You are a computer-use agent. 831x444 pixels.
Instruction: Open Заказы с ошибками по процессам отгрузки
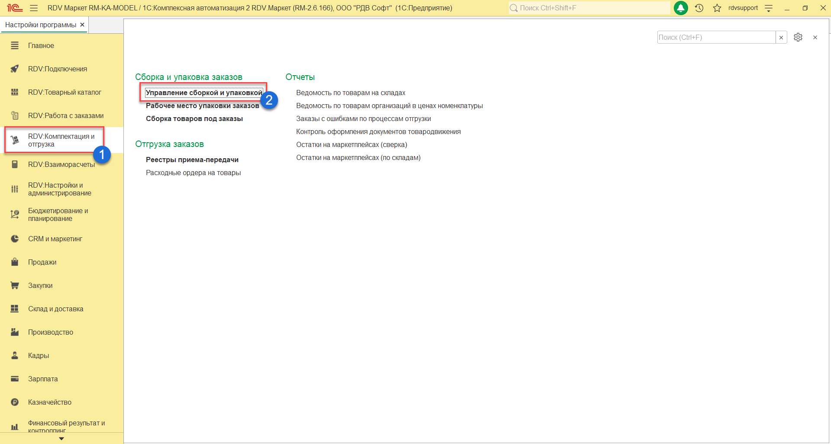click(x=363, y=118)
